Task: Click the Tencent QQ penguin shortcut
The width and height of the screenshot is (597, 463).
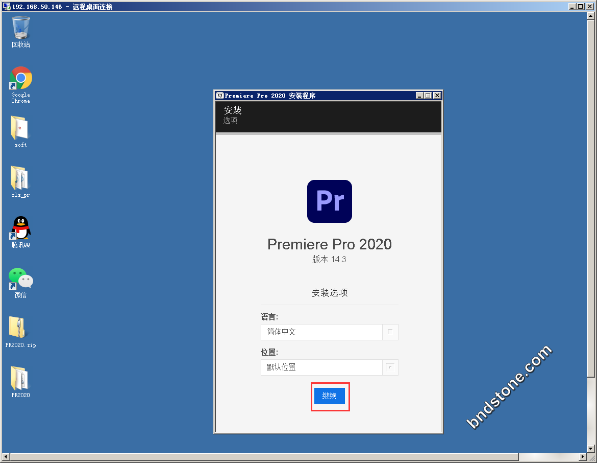Action: tap(20, 228)
